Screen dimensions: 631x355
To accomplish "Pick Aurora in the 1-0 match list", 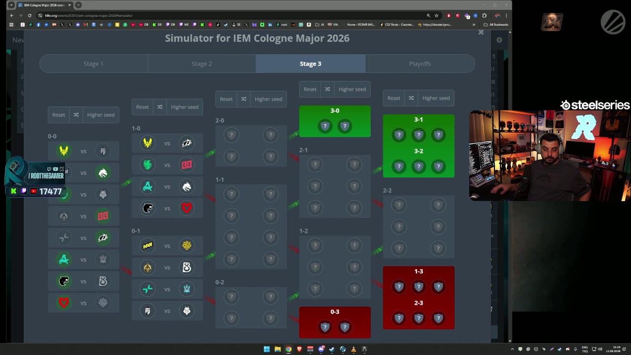I will (147, 186).
